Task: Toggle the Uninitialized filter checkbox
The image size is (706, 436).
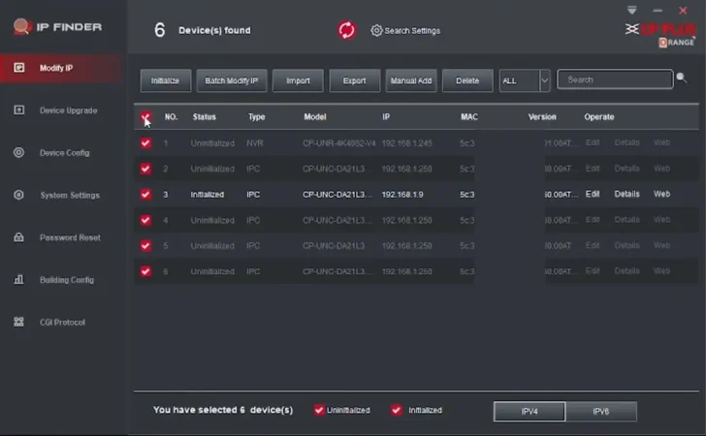Action: [319, 410]
